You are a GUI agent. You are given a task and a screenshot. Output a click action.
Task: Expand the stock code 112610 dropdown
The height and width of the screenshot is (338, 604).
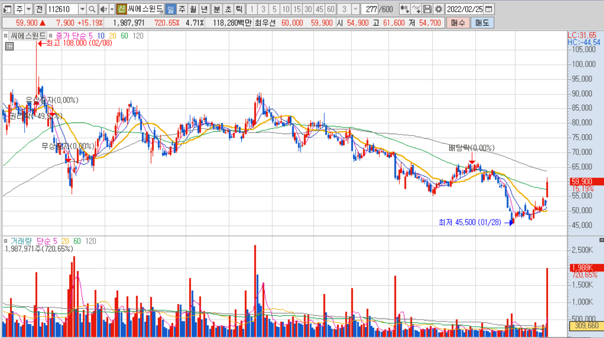[82, 9]
